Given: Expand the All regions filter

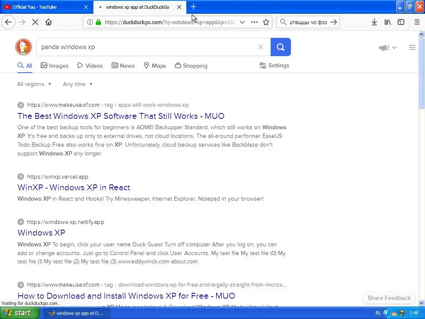Looking at the screenshot, I should pos(34,84).
